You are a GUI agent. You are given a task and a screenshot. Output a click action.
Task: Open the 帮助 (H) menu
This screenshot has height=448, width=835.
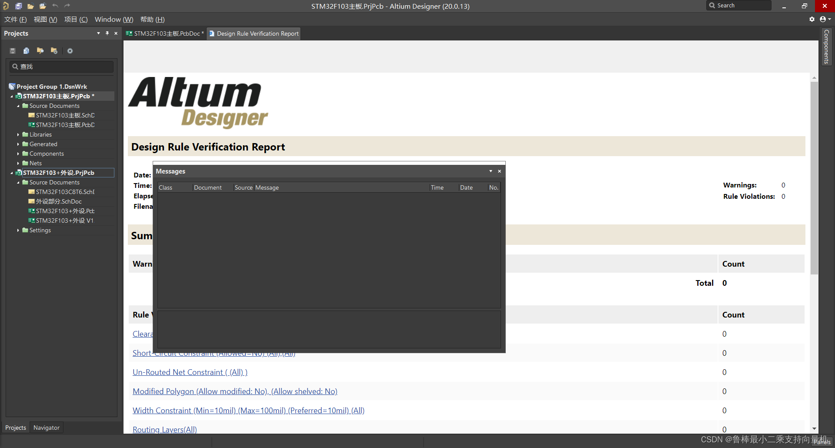pos(153,20)
